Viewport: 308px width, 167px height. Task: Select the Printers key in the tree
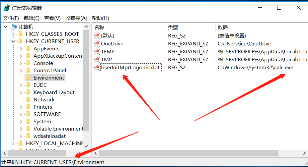point(43,107)
